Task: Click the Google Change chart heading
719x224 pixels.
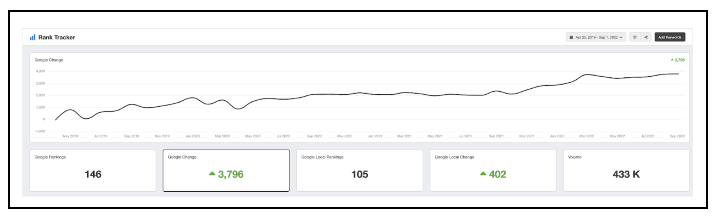Action: point(49,60)
